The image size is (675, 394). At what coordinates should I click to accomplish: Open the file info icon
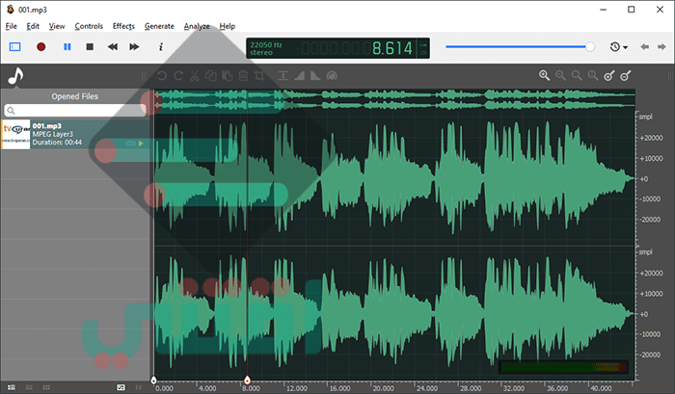(x=161, y=46)
